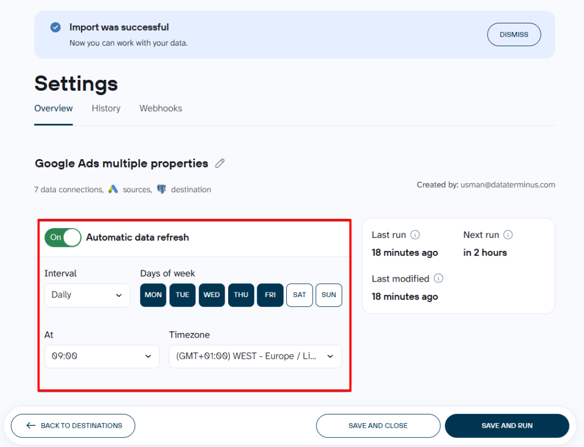This screenshot has height=447, width=584.
Task: Enable SAT day of week
Action: (299, 295)
